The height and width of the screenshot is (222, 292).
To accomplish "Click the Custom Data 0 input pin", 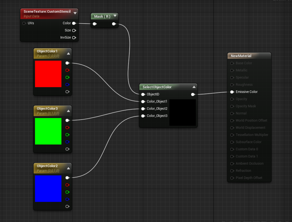I will click(x=232, y=149).
